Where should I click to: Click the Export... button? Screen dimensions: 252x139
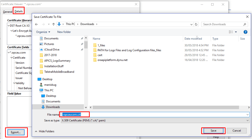16,132
